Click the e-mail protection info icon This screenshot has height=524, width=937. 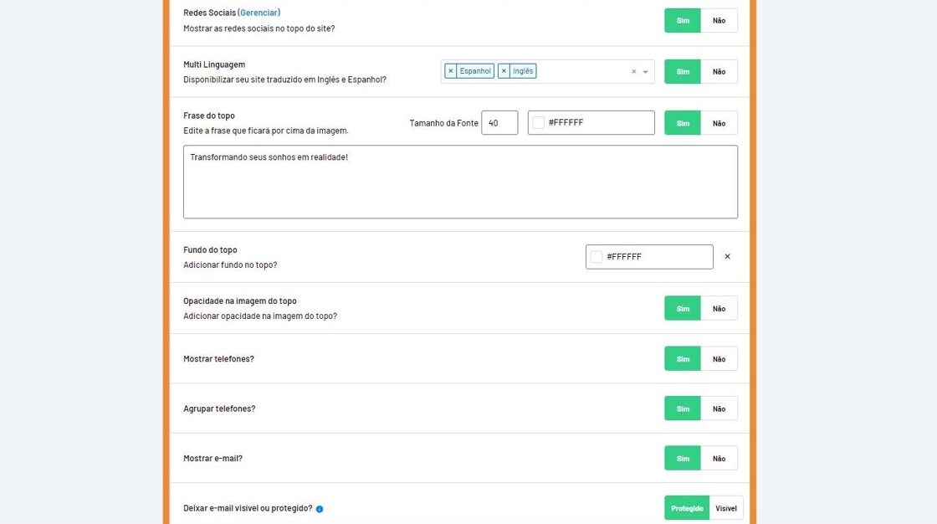click(320, 509)
